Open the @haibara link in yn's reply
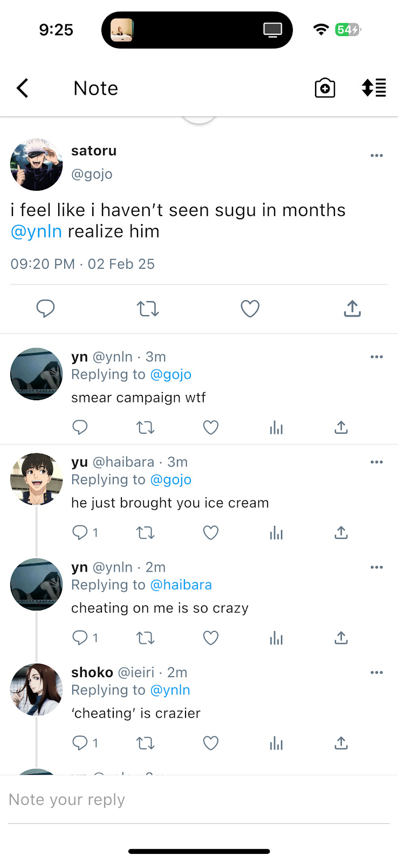Image resolution: width=398 pixels, height=862 pixels. coord(181,585)
